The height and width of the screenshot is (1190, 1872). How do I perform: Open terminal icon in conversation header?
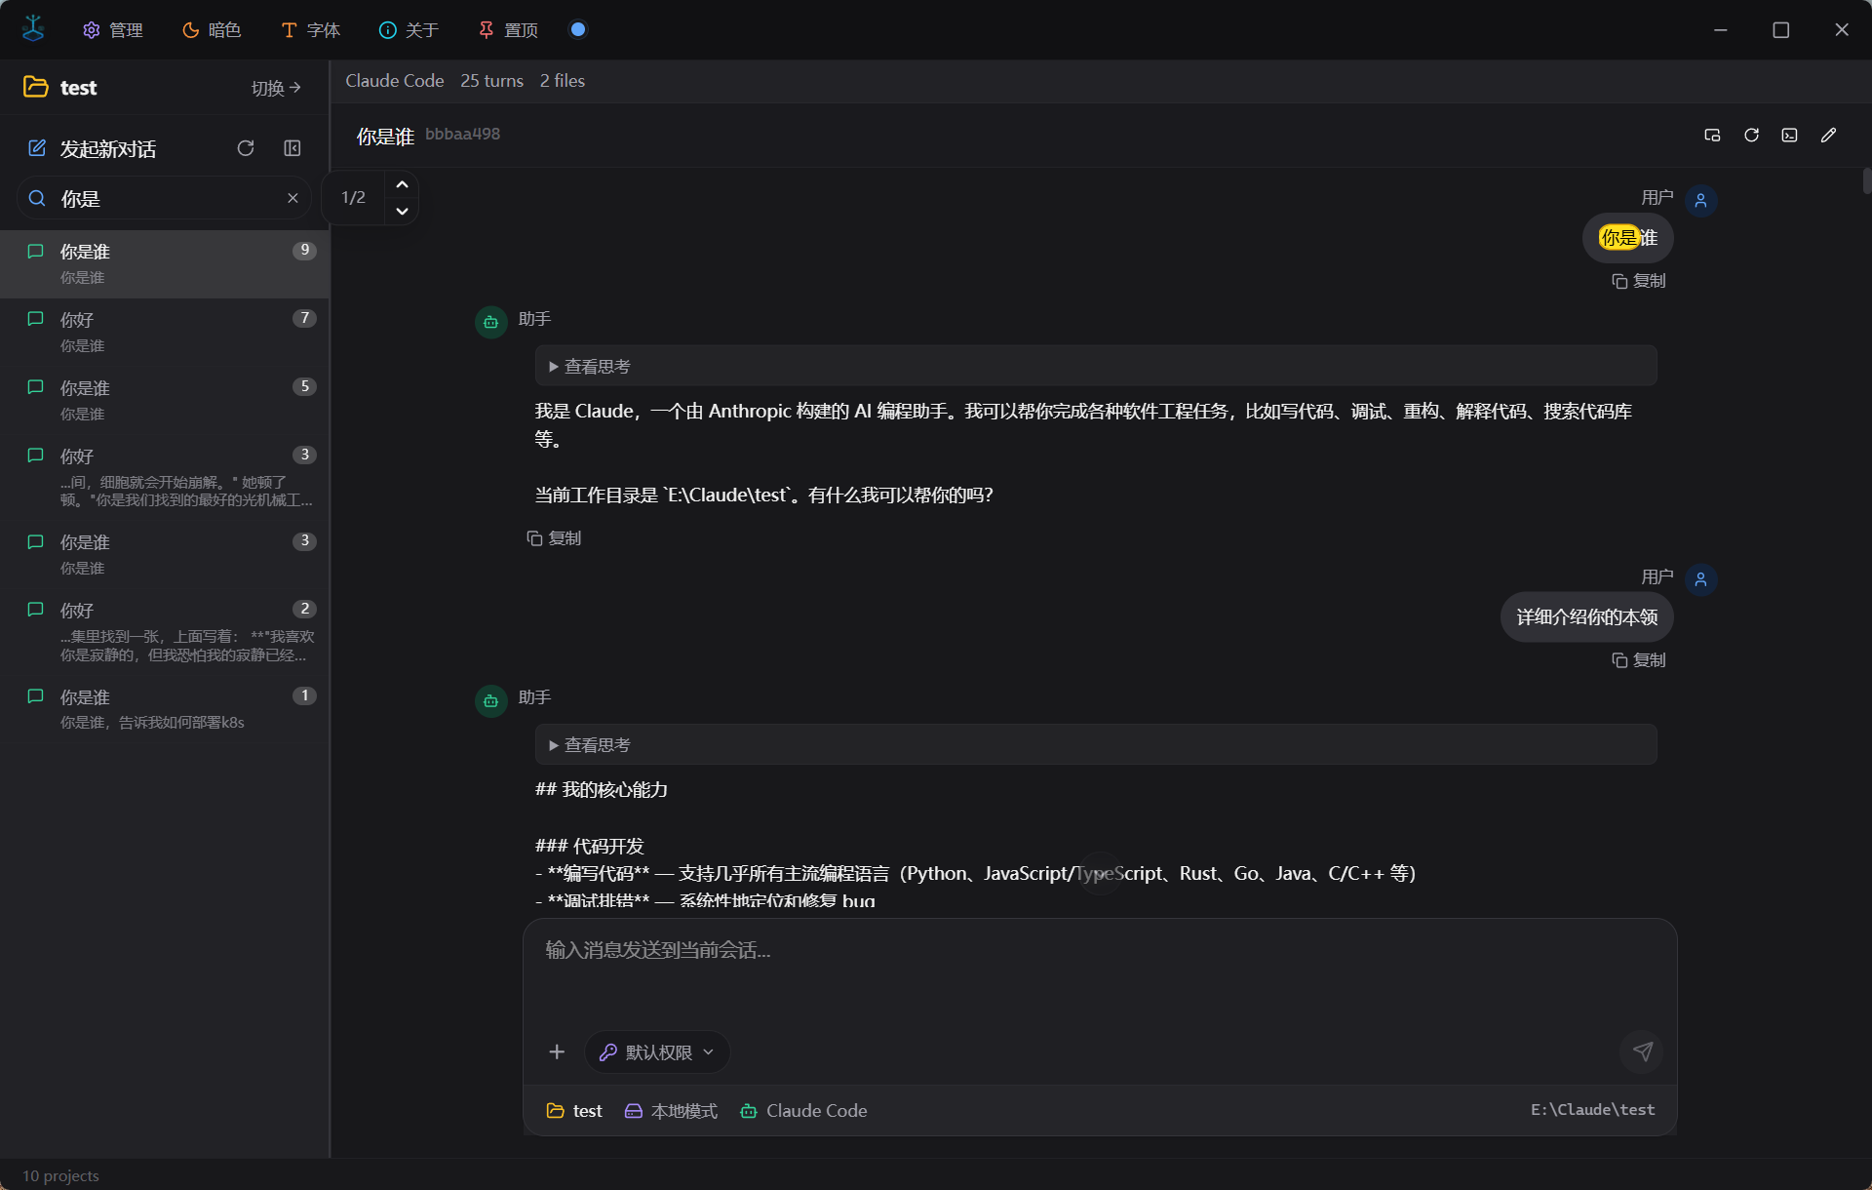(x=1789, y=136)
